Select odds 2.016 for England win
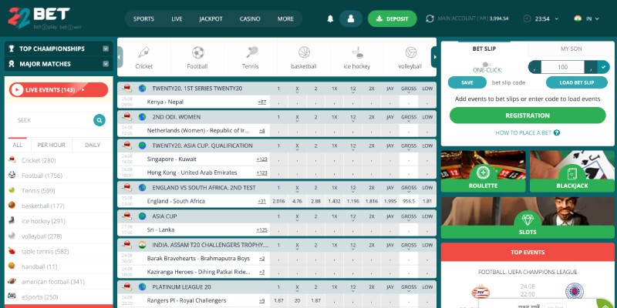The image size is (617, 308). click(x=278, y=201)
